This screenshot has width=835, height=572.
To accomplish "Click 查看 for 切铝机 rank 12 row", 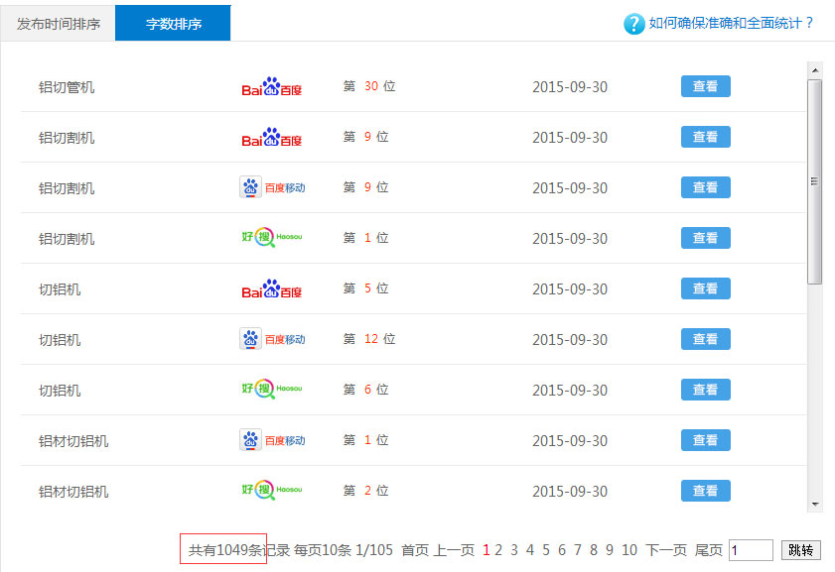I will 706,339.
